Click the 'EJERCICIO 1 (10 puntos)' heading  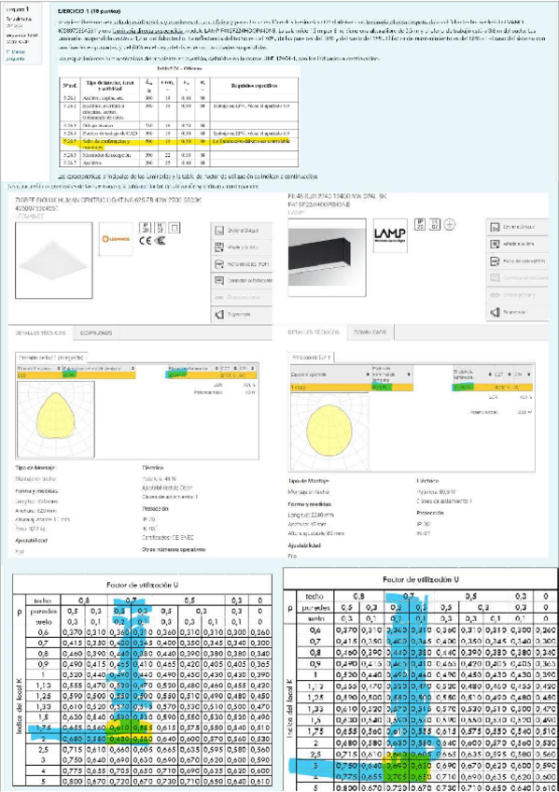(x=90, y=10)
